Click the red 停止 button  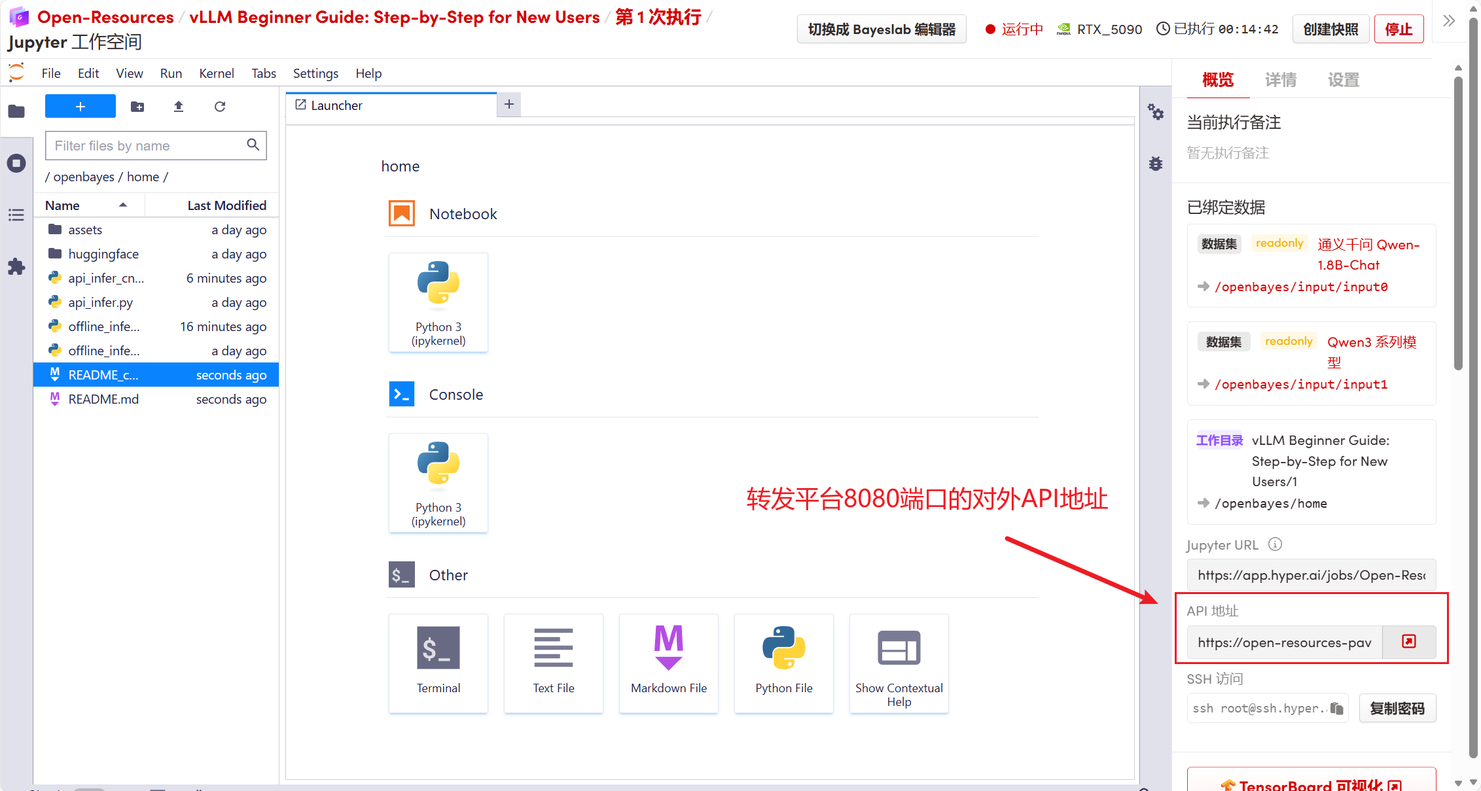tap(1399, 29)
